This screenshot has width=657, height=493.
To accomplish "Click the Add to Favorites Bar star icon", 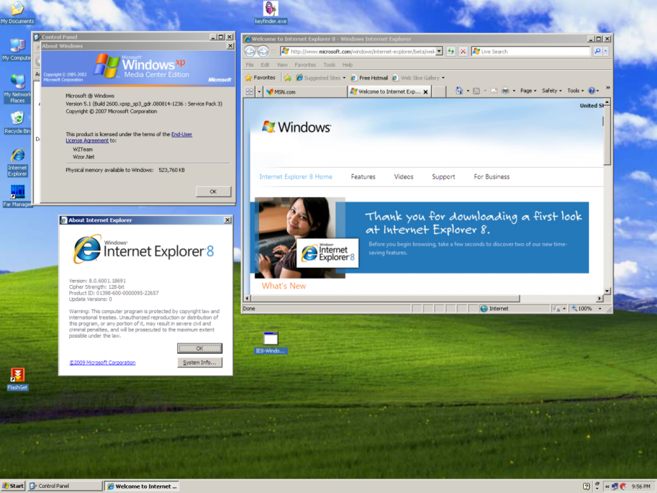I will coord(288,78).
